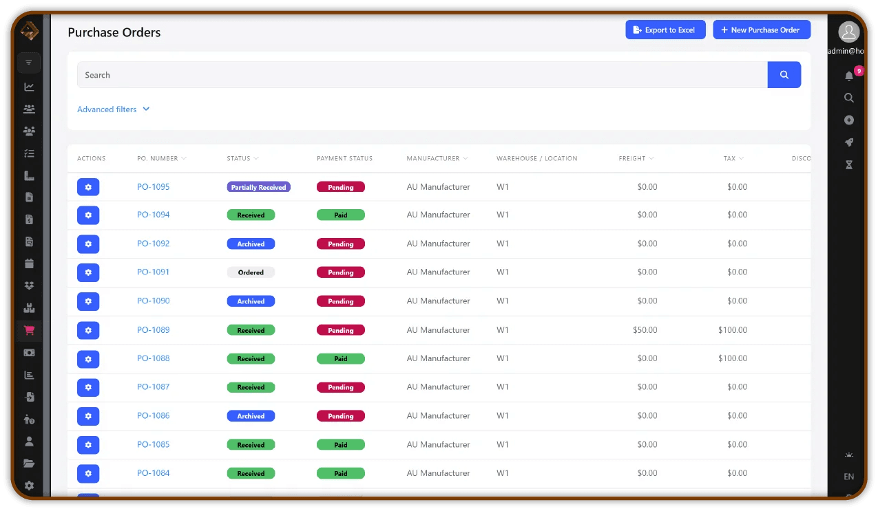Open purchase order PO-1090 link
Image resolution: width=878 pixels, height=511 pixels.
pyautogui.click(x=153, y=301)
